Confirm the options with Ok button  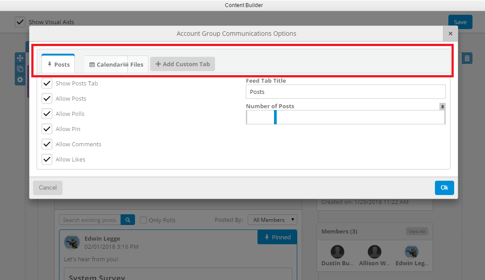pyautogui.click(x=444, y=188)
